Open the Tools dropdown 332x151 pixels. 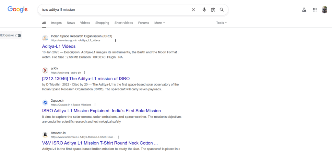[221, 23]
